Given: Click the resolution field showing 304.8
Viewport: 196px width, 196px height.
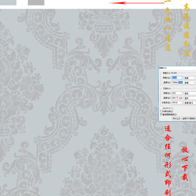Looking at the screenshot, I should point(177,102).
